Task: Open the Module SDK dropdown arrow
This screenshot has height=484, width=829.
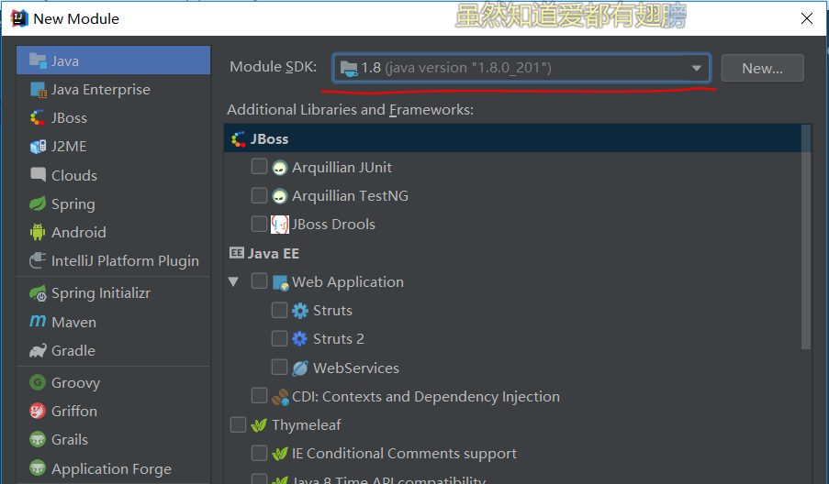Action: tap(696, 68)
